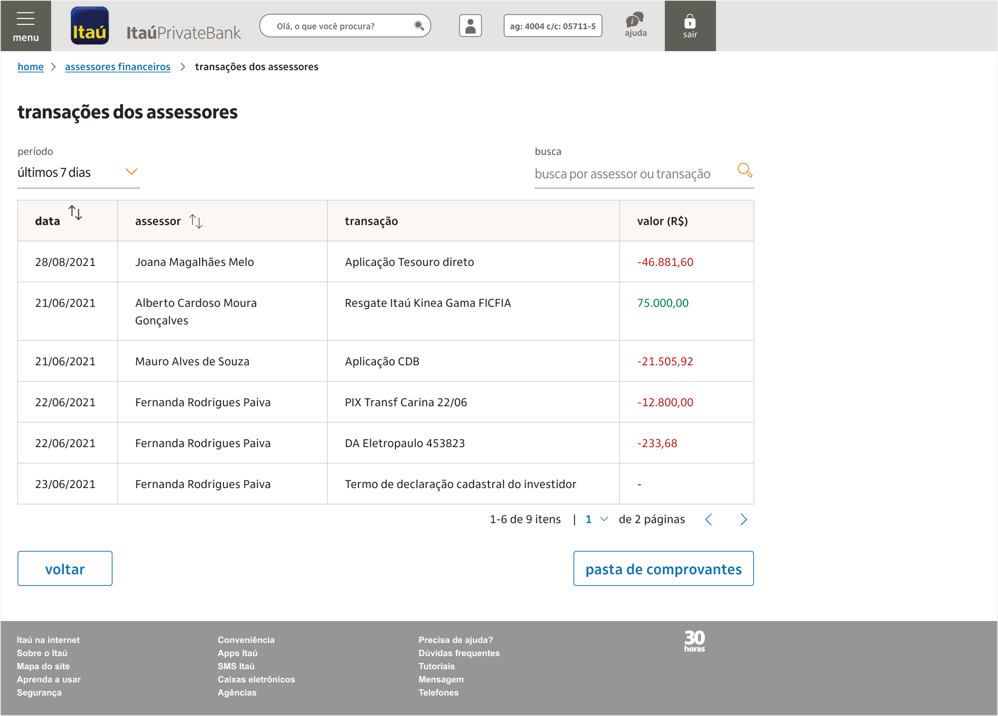Open Agências footer link

237,693
